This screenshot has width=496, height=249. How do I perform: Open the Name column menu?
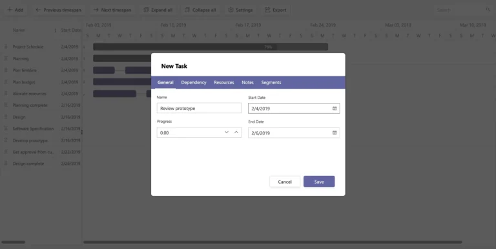click(x=55, y=30)
